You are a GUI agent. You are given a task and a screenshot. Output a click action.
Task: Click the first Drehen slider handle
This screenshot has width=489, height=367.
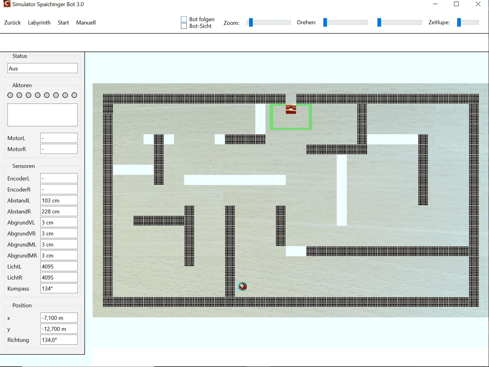click(x=325, y=22)
